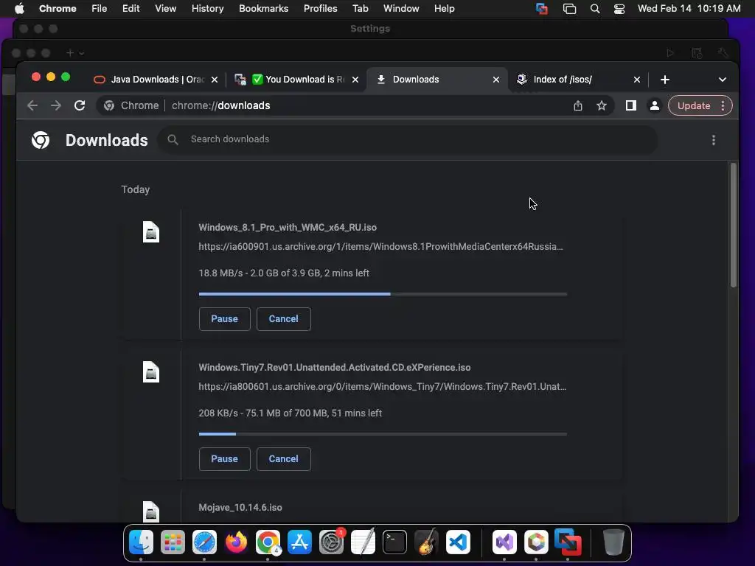Bookmark this page with star icon
This screenshot has height=566, width=755.
[x=602, y=105]
